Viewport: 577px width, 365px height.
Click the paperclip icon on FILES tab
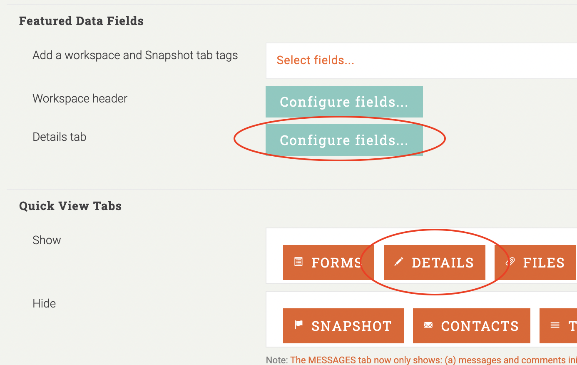(x=510, y=262)
